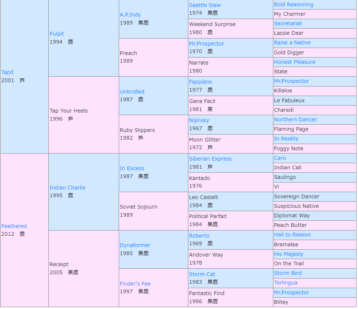Image resolution: width=358 pixels, height=309 pixels.
Task: Click the Seattle Slew link
Action: pos(205,5)
